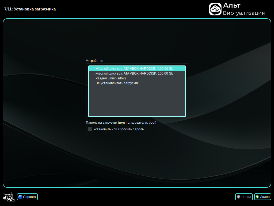Screen dimensions: 274x206
Task: Choose 'Раздел Linux (sdb2)' as bootloader target
Action: click(x=111, y=78)
